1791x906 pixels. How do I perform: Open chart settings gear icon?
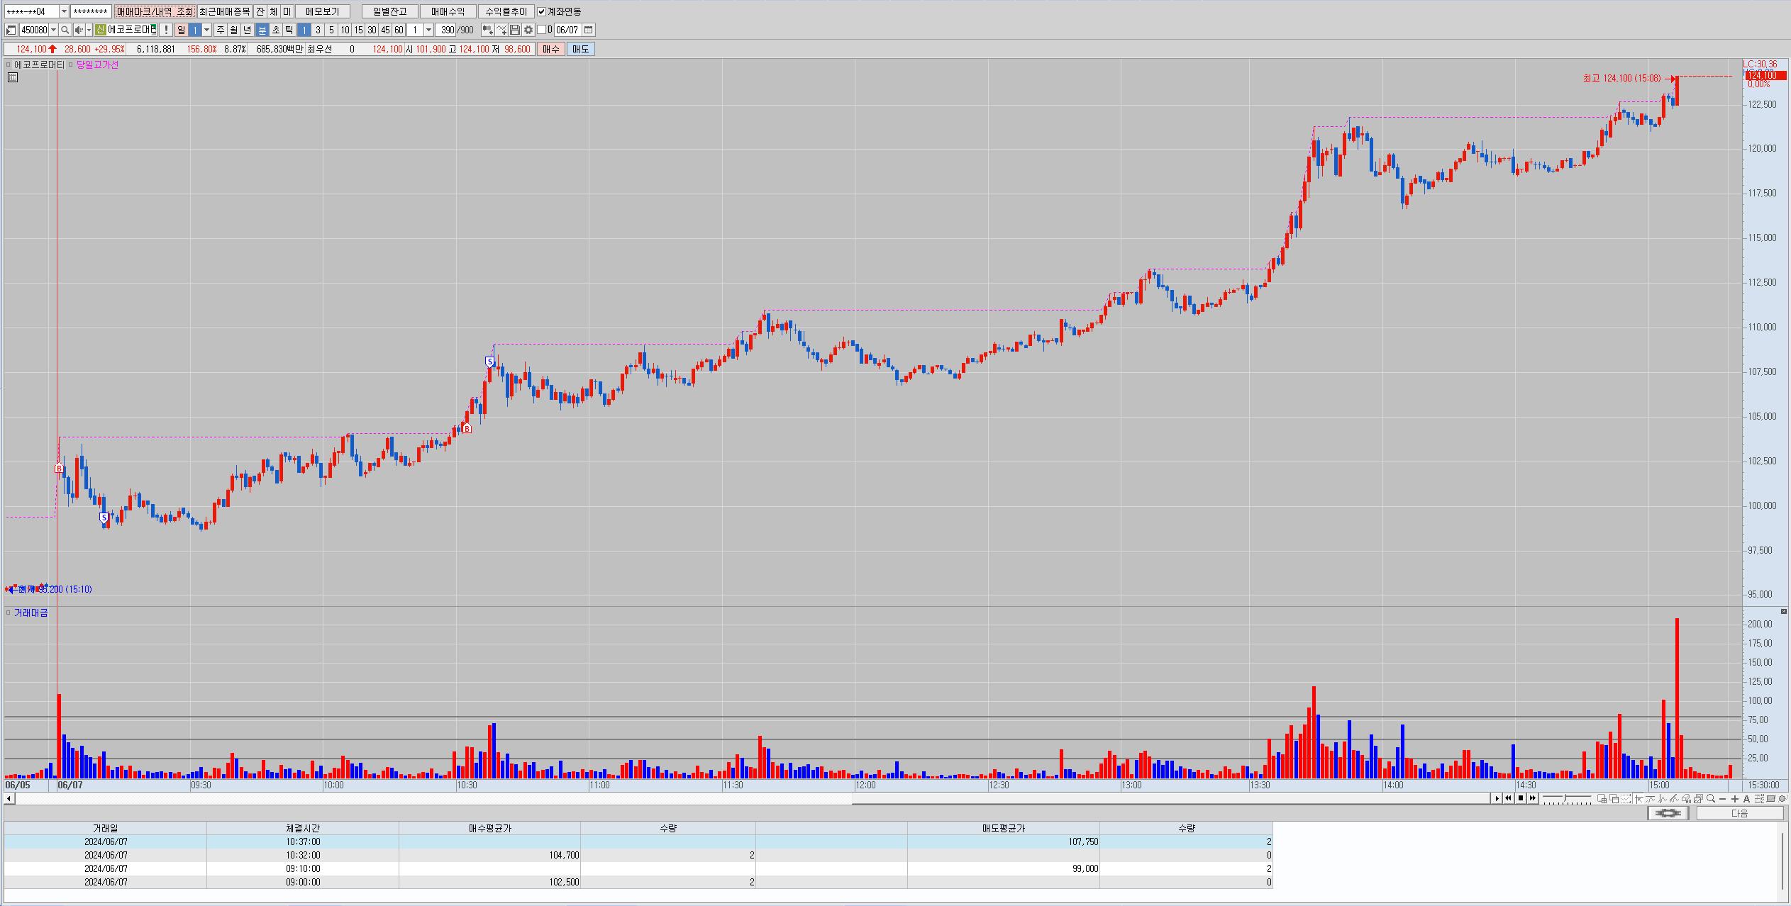(x=528, y=30)
